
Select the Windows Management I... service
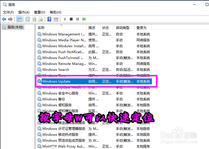point(94,34)
